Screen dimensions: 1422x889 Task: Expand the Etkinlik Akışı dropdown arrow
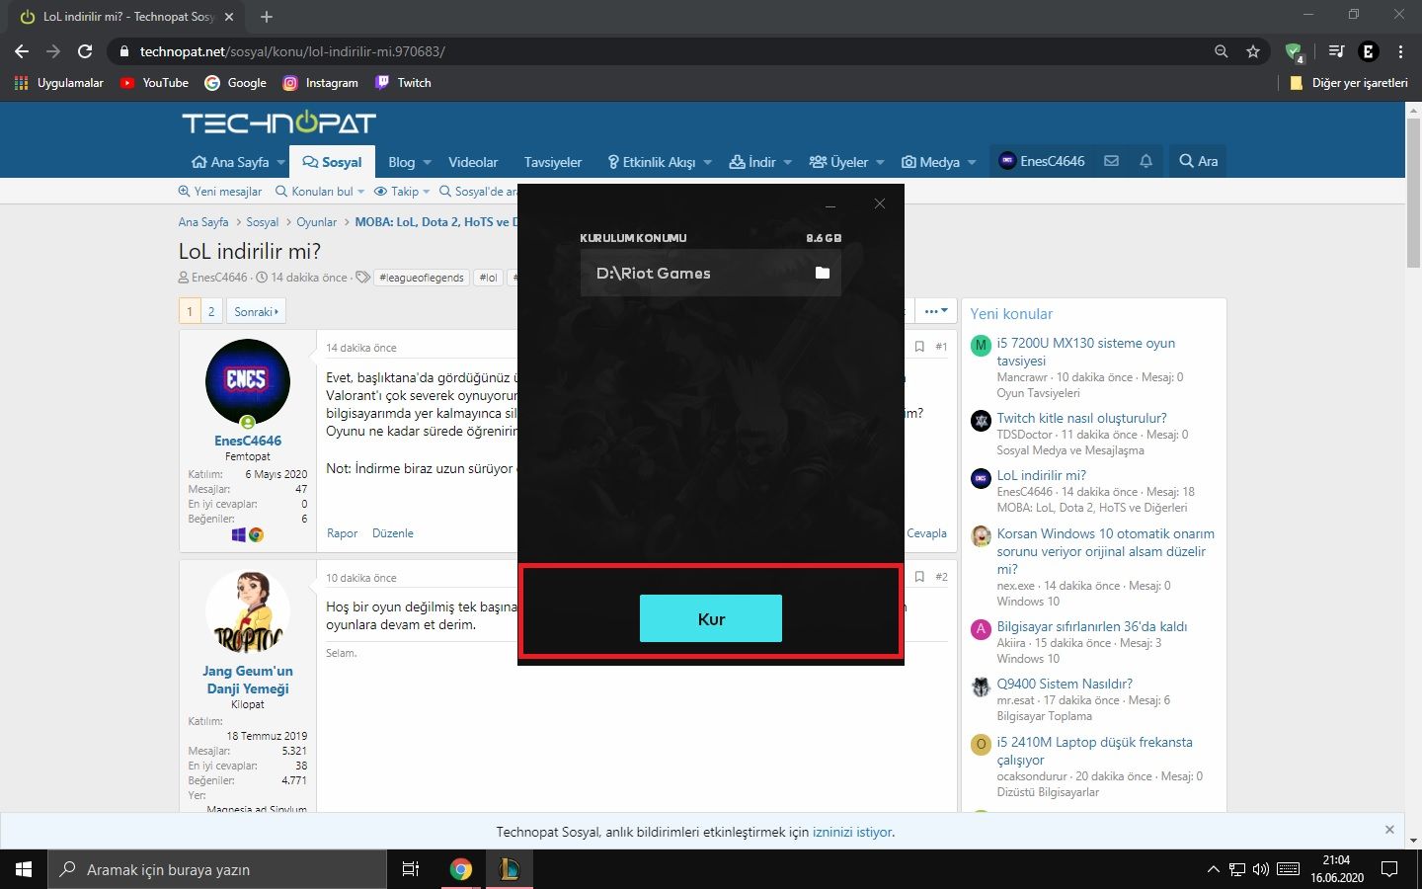(708, 162)
